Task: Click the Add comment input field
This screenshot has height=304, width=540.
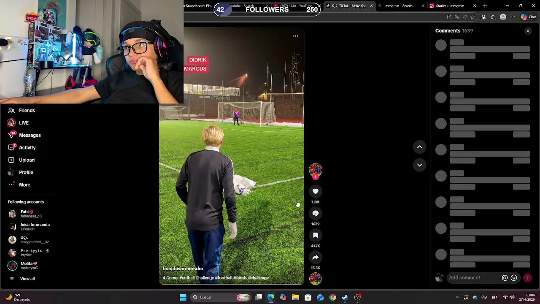Action: 474,278
